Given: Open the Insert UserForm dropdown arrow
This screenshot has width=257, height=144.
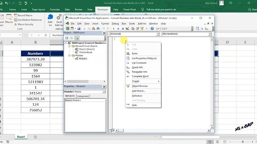Looking at the screenshot, I should 75,29.
